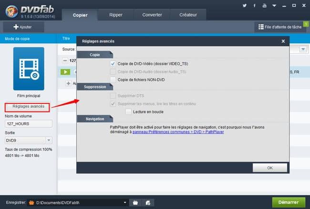The image size is (310, 209).
Task: Play the title with green play button
Action: [x=65, y=72]
